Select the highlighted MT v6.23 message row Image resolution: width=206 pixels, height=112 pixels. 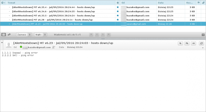pos(103,24)
